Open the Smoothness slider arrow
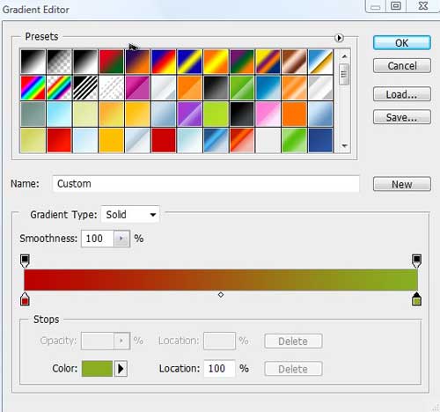Screen dimensions: 440x412 pos(121,239)
